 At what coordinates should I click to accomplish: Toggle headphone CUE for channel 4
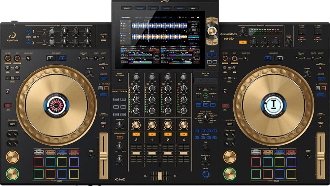click(x=184, y=134)
